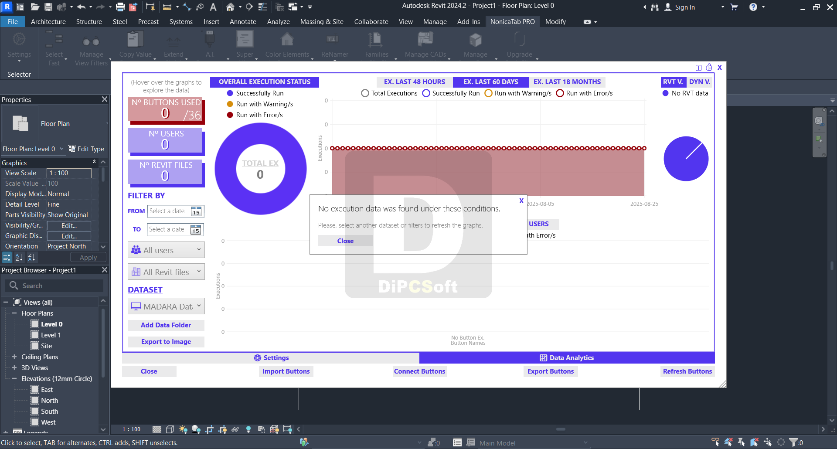This screenshot has height=449, width=837.
Task: Toggle Successfully Run legend dot under Overall Status
Action: pos(230,93)
